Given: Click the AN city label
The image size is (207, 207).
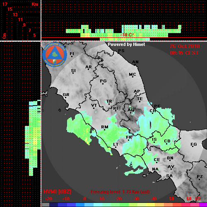Looking at the screenshot, I should 135,62.
